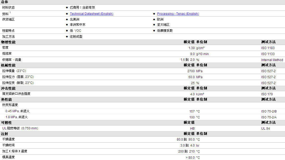This screenshot has height=160, width=285.
Task: Click the 1.8 MPa, 未退火 row label
Action: (17, 117)
